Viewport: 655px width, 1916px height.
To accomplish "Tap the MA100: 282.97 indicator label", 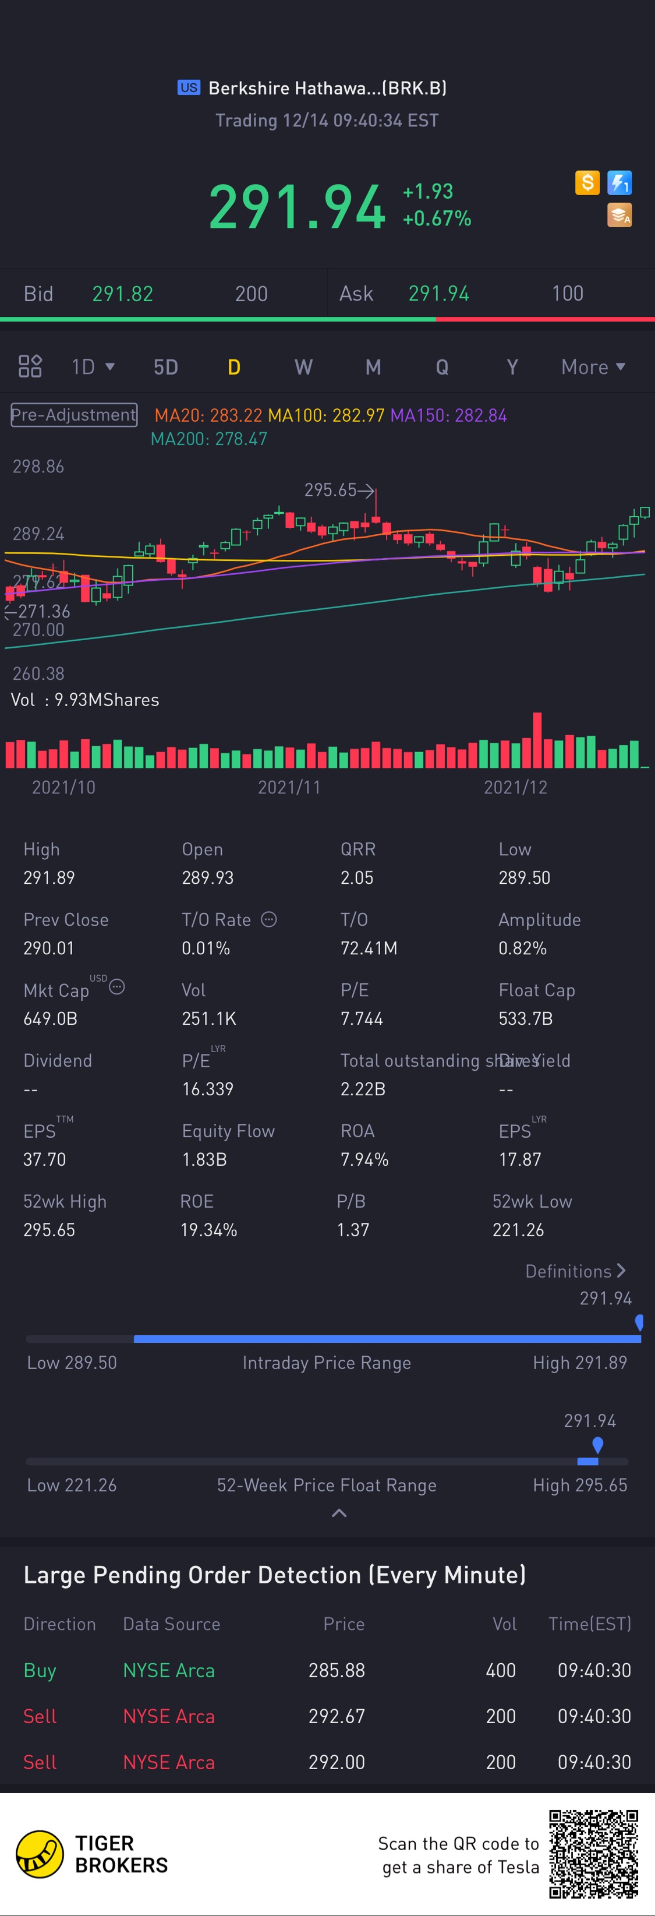I will (327, 415).
